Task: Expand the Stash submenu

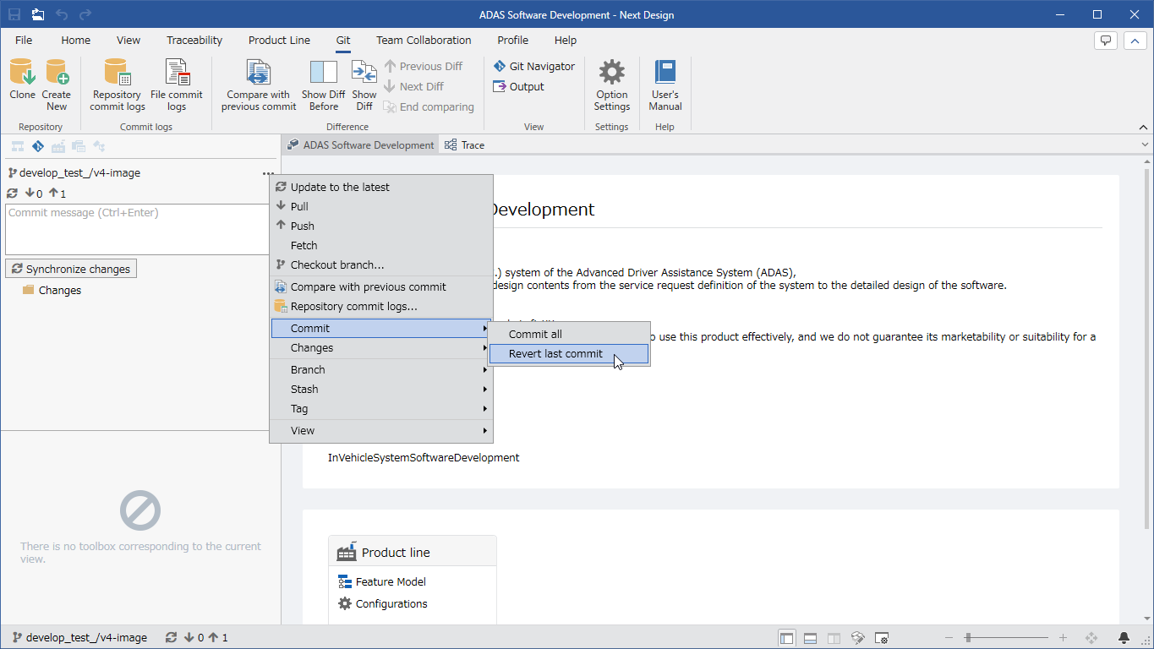Action: tap(381, 389)
